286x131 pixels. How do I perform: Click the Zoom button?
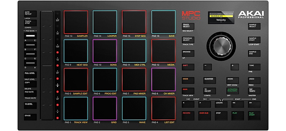(x=233, y=80)
